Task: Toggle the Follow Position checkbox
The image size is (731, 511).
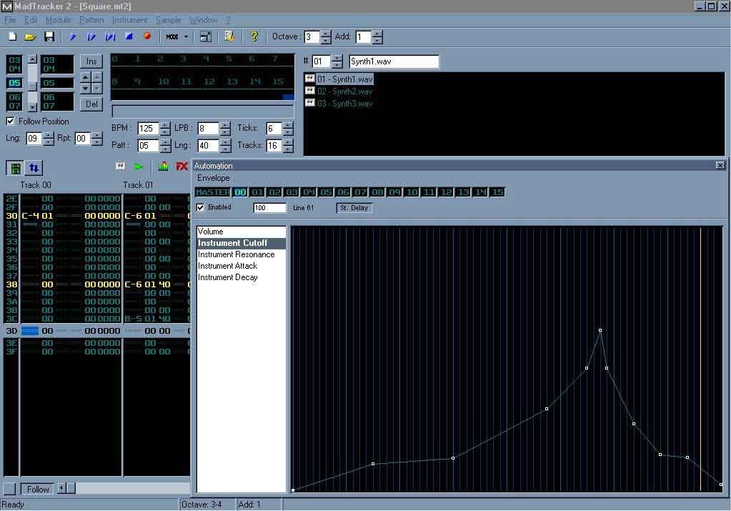Action: pos(10,121)
